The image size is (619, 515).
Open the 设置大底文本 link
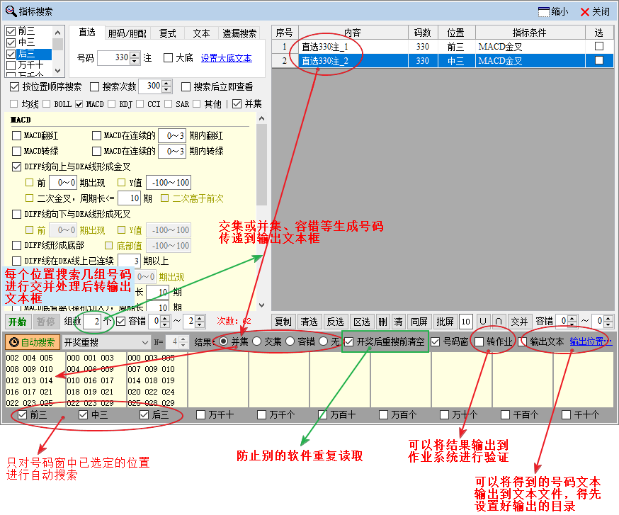coord(226,58)
